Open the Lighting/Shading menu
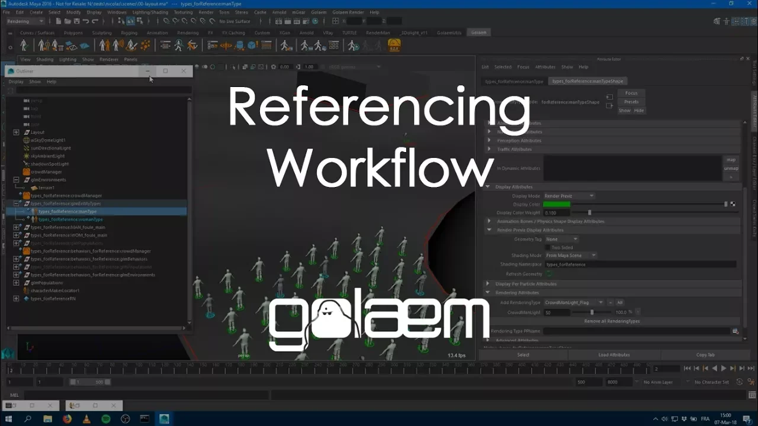758x426 pixels. [150, 12]
